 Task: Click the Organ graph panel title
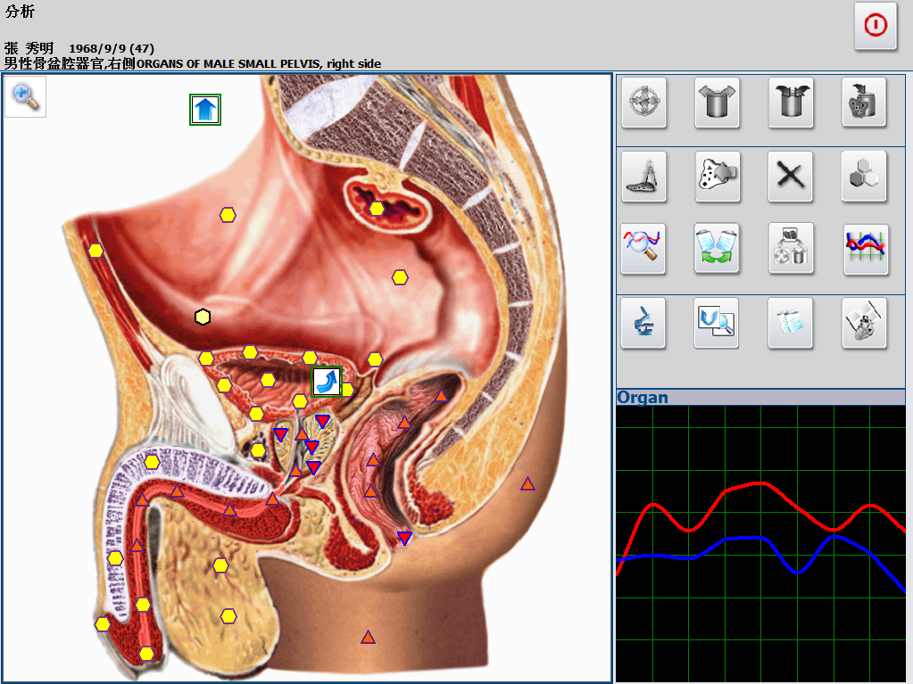pyautogui.click(x=643, y=398)
